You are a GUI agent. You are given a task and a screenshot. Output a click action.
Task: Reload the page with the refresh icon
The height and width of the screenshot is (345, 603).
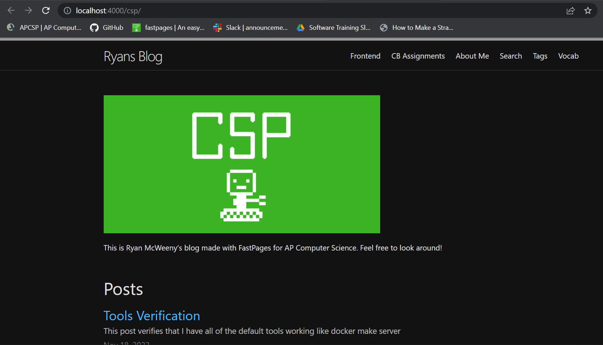click(46, 10)
